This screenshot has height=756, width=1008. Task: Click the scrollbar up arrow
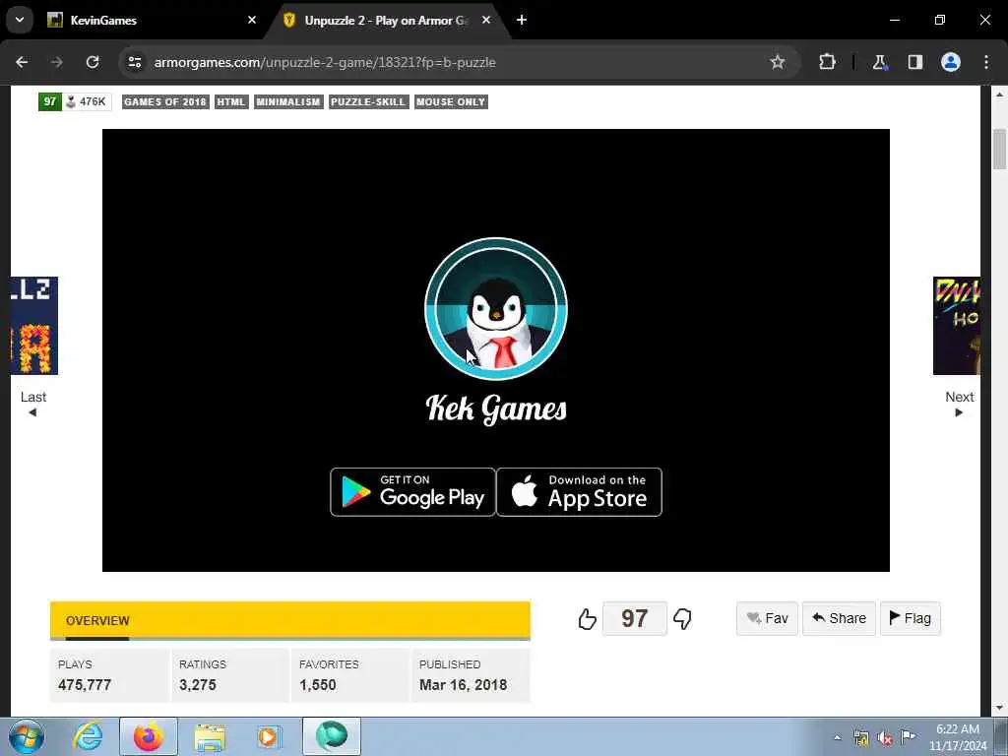coord(999,94)
